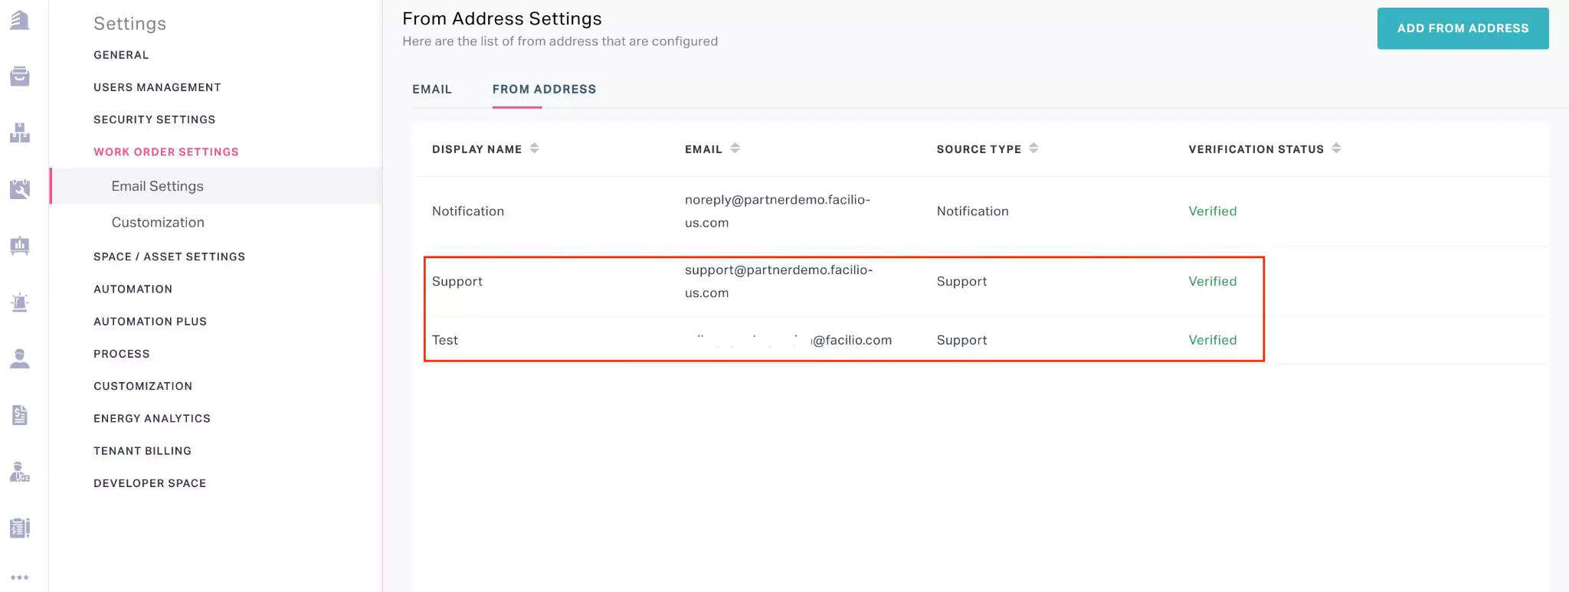Sort table by Display Name arrows
Screen dimensions: 1569x592
tap(535, 149)
